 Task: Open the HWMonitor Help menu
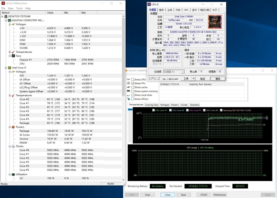(28, 8)
